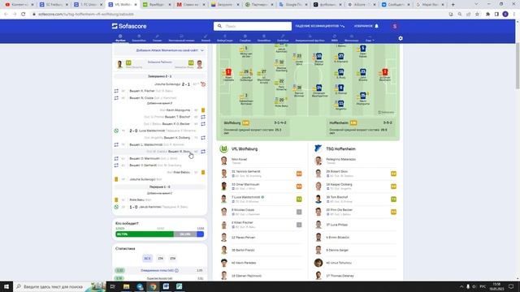The height and width of the screenshot is (292, 520).
Task: Click rating badge of Luca Waldschmidt in lineup
Action: click(x=299, y=200)
